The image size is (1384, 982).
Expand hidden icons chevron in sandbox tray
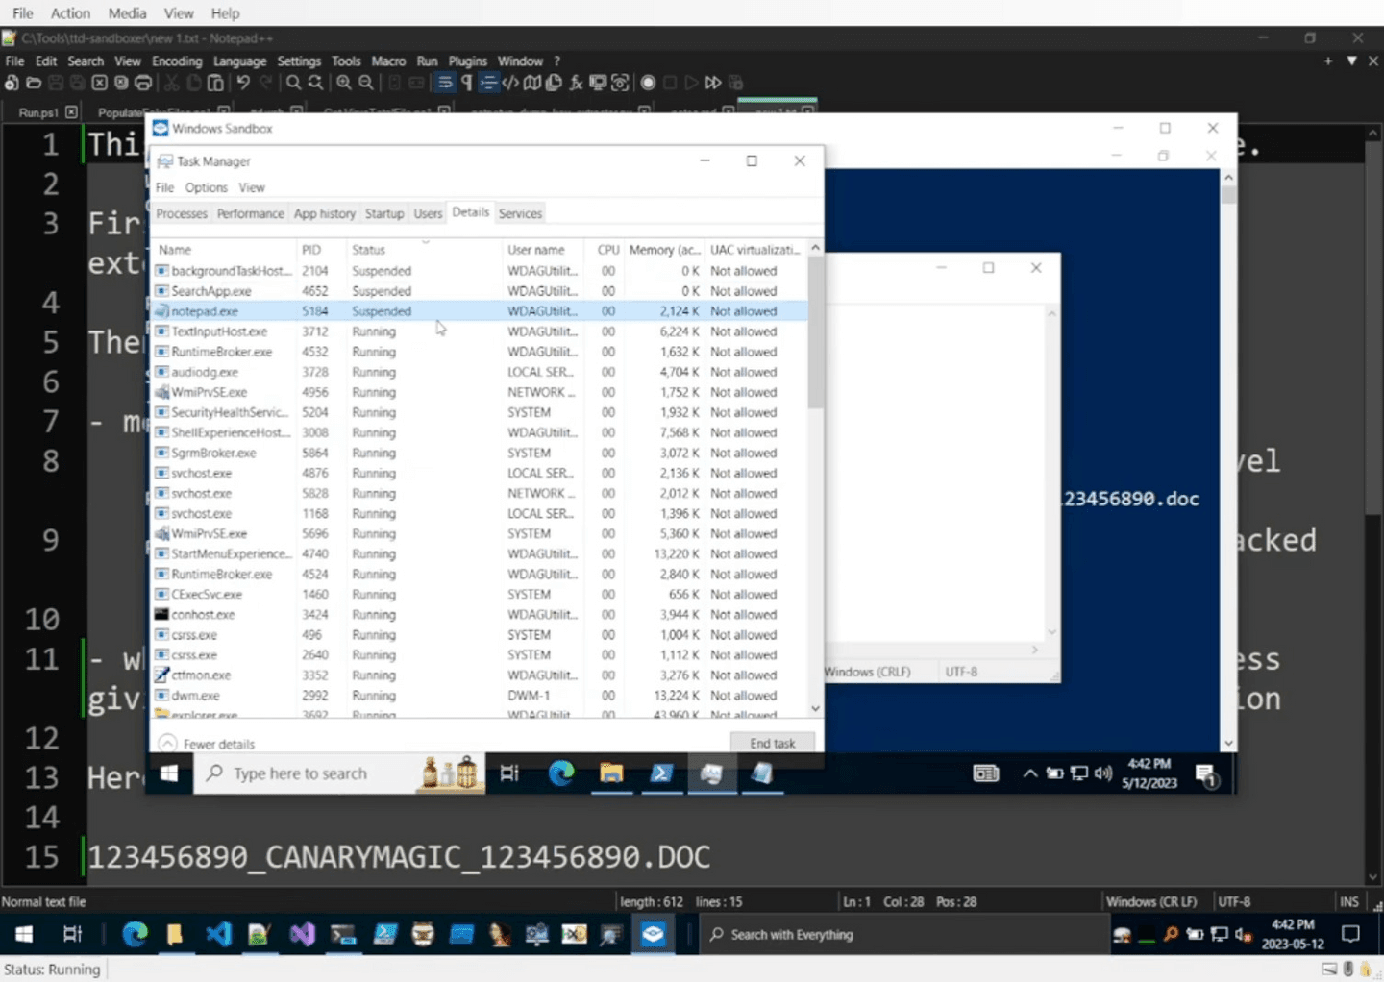pos(1028,773)
